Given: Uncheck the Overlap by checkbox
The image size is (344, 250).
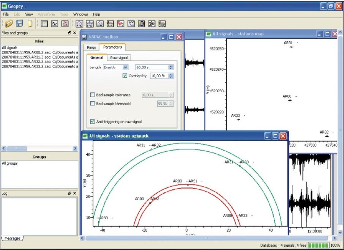Looking at the screenshot, I should point(125,76).
